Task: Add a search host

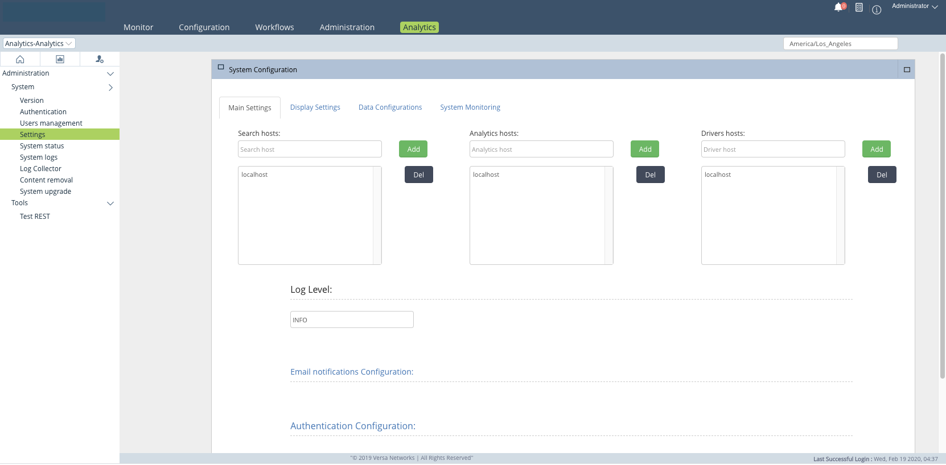Action: pyautogui.click(x=413, y=149)
